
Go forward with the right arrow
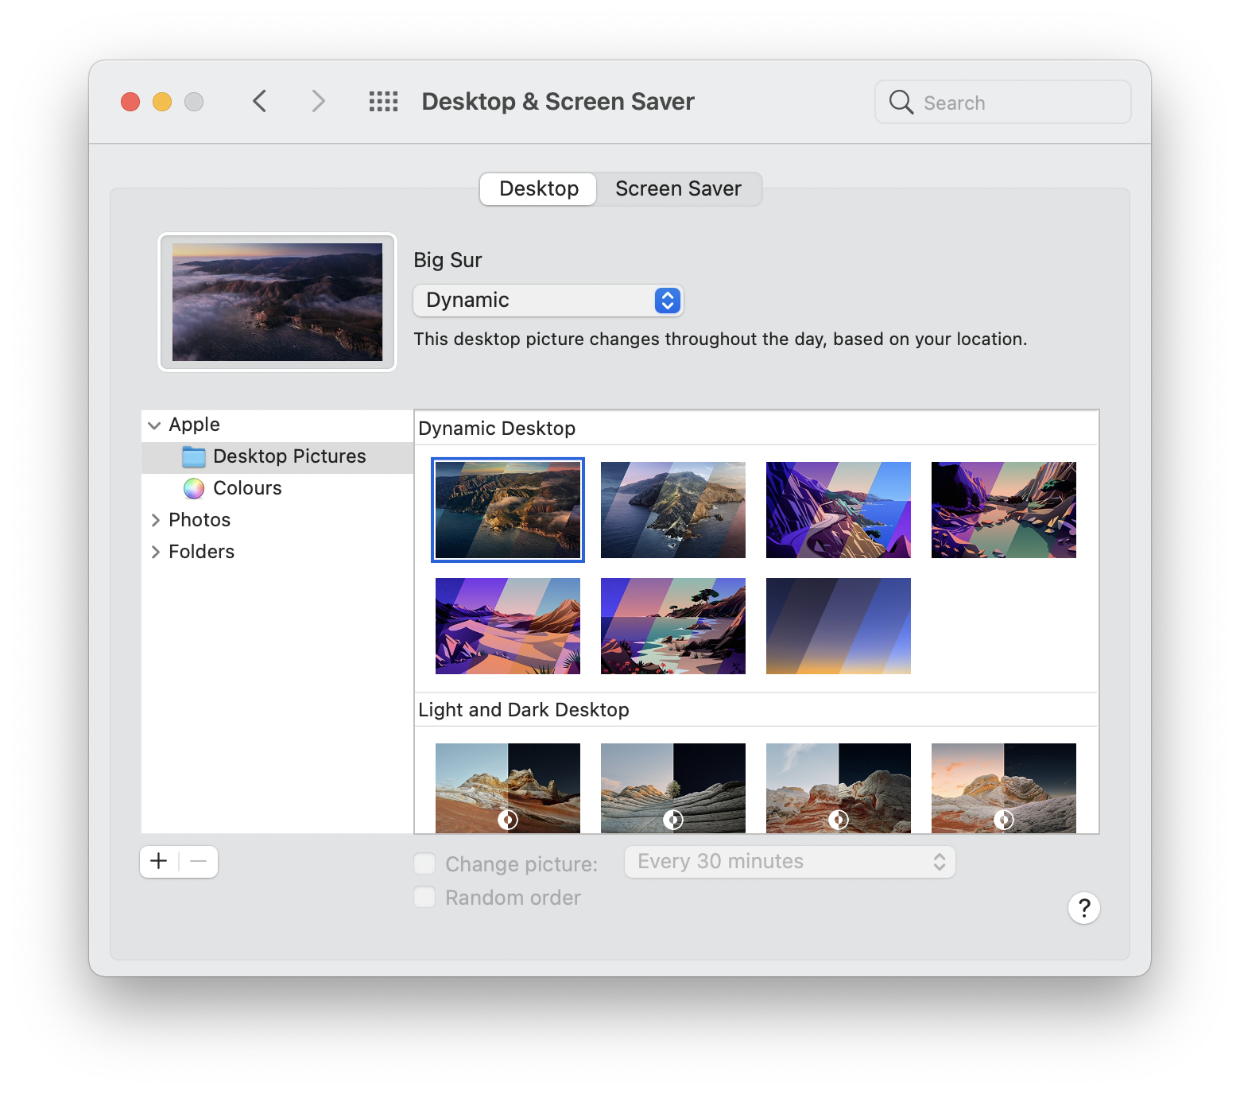click(x=318, y=102)
